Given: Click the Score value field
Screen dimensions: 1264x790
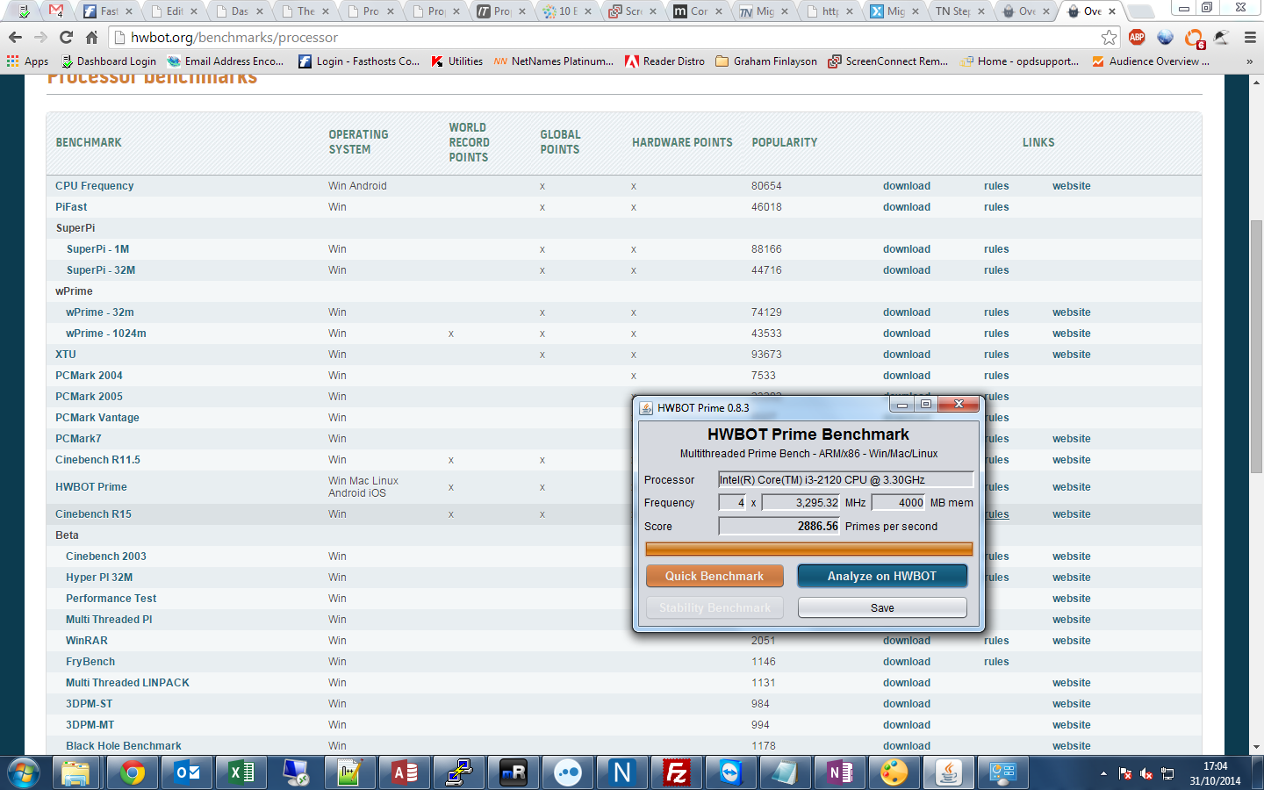Looking at the screenshot, I should click(x=779, y=526).
